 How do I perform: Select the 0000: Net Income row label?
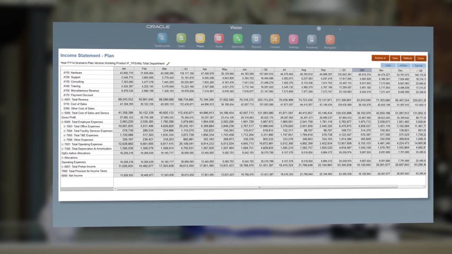pyautogui.click(x=72, y=175)
